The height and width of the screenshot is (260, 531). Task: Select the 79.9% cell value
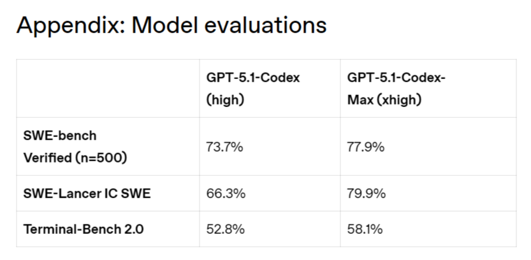367,194
